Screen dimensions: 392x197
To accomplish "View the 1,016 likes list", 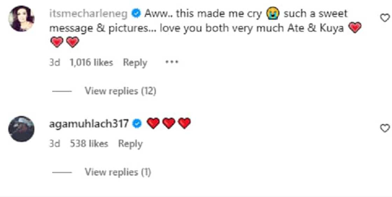I will (91, 63).
